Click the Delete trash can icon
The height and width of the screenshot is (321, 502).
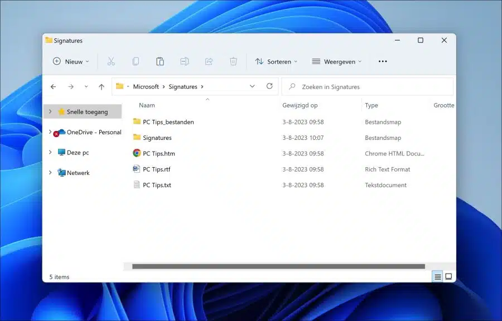[x=233, y=61]
